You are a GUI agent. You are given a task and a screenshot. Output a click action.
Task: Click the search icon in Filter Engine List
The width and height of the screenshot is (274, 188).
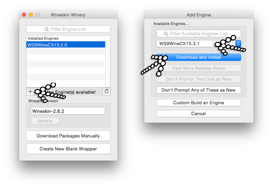[47, 29]
